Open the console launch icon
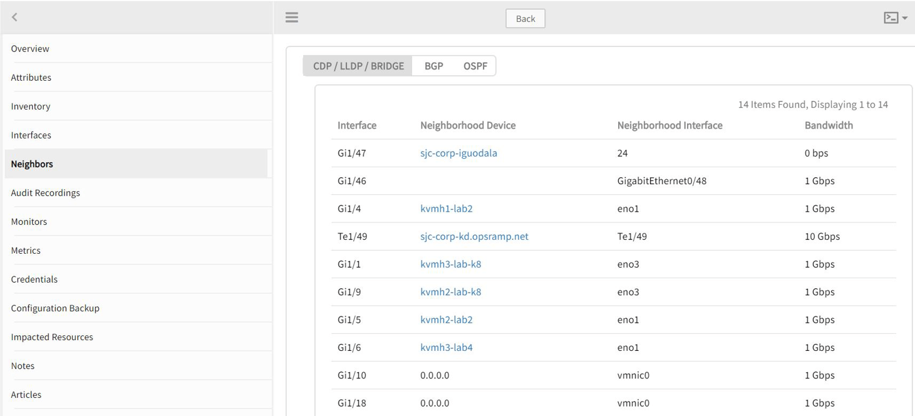The width and height of the screenshot is (915, 416). point(891,18)
